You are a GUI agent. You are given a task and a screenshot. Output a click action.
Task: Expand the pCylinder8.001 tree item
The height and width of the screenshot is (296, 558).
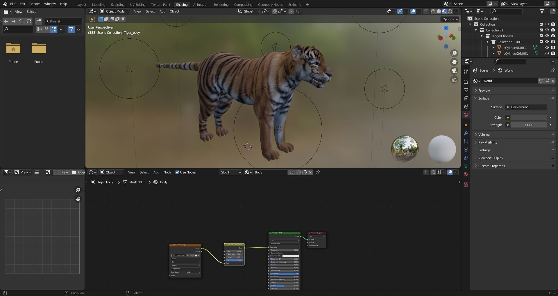click(493, 47)
